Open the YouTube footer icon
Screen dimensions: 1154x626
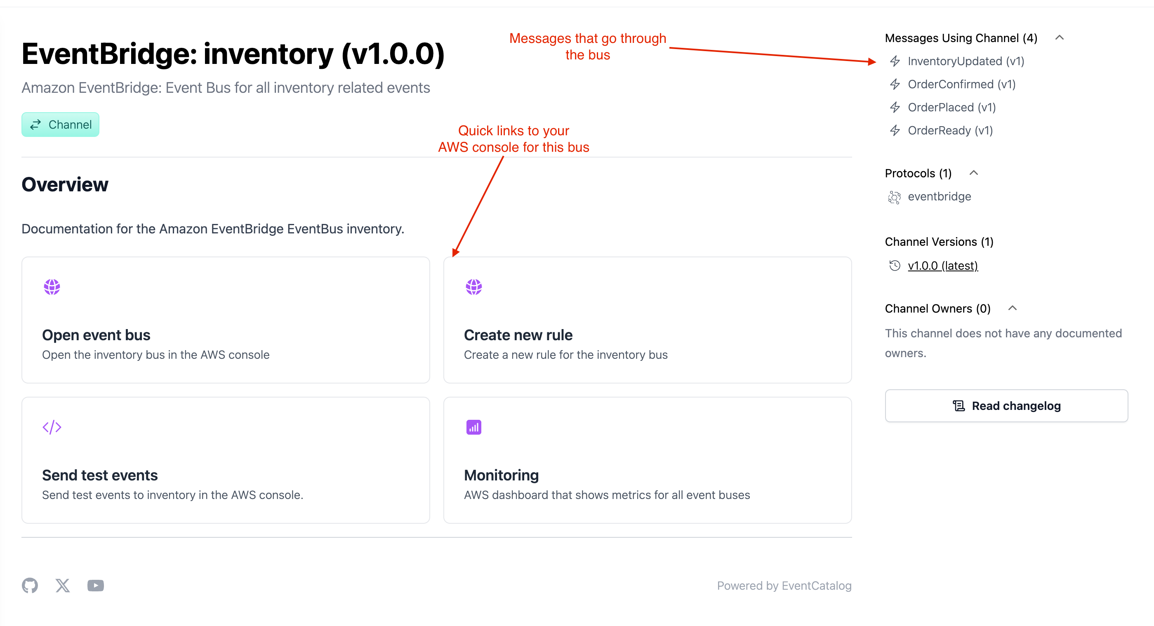click(95, 585)
